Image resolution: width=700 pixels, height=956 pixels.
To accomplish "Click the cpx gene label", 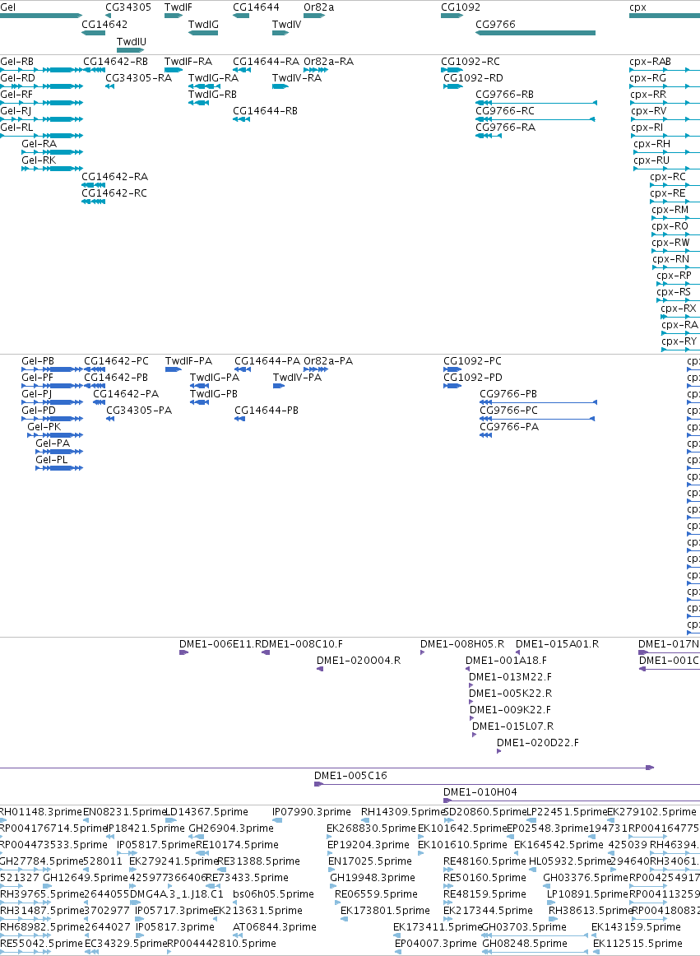I will click(637, 7).
